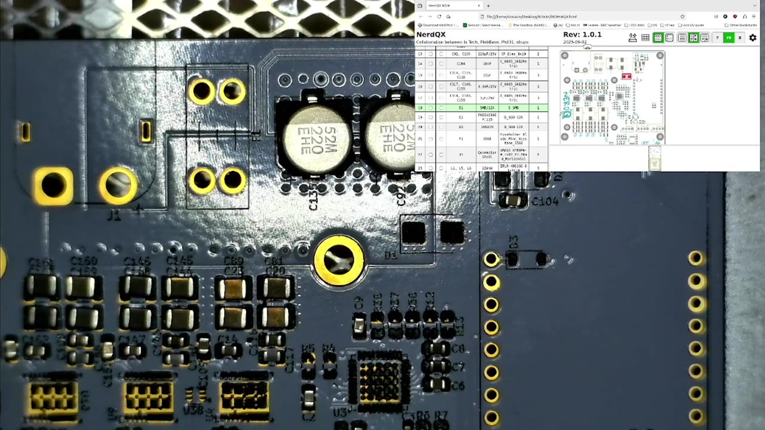Screen dimensions: 765x430
Task: Switch BOM to grouped components view
Action: [x=658, y=38]
